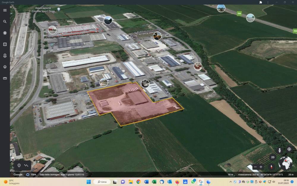This screenshot has width=297, height=186.
Task: Activate Street View pegman
Action: [x=279, y=150]
